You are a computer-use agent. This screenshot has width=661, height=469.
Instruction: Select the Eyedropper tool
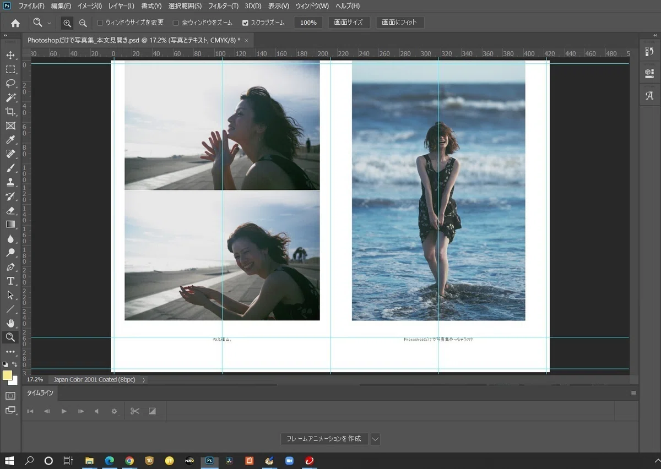[10, 140]
